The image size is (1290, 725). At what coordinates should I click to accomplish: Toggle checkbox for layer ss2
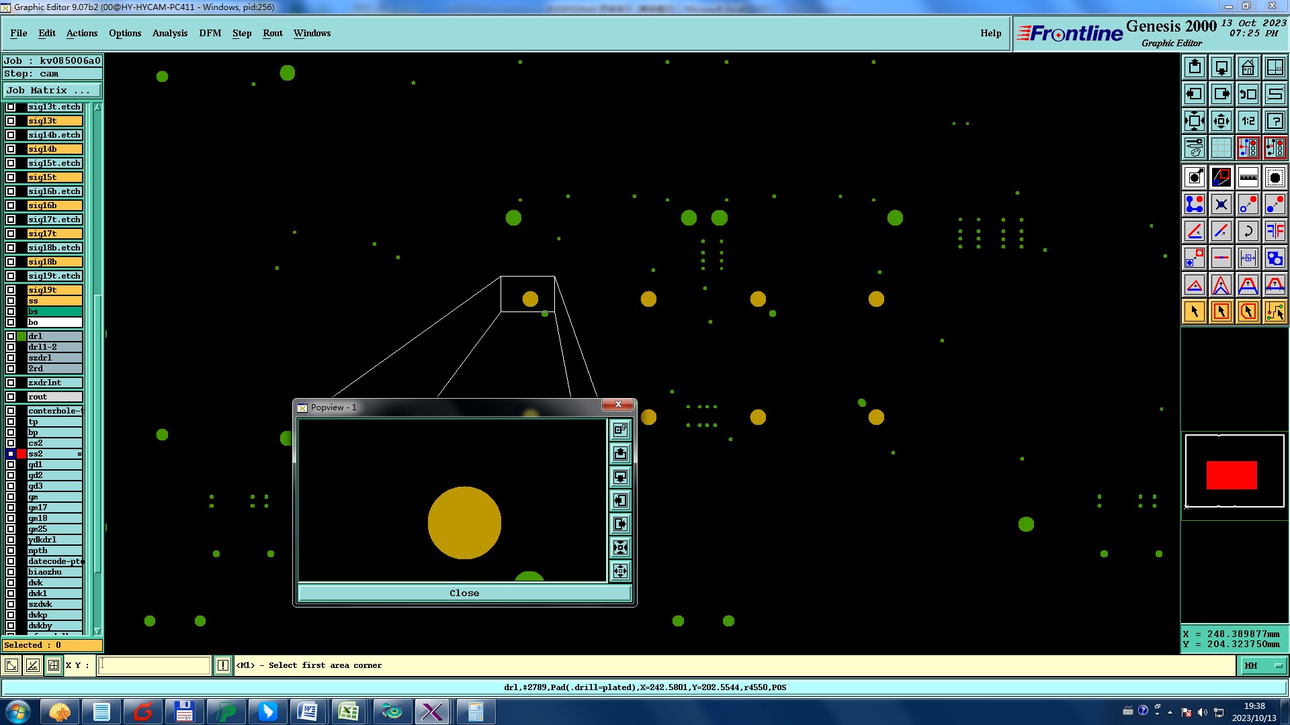click(x=11, y=454)
